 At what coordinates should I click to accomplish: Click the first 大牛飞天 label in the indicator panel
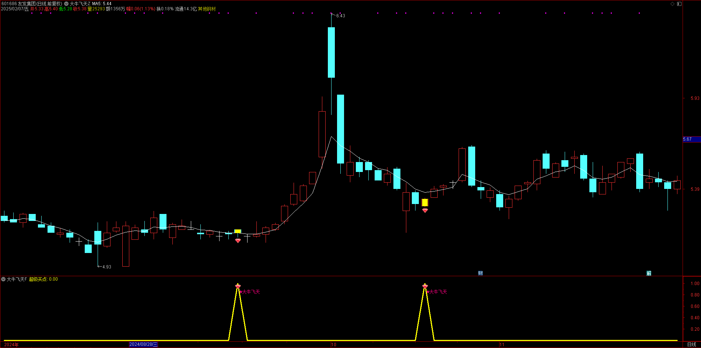[251, 292]
